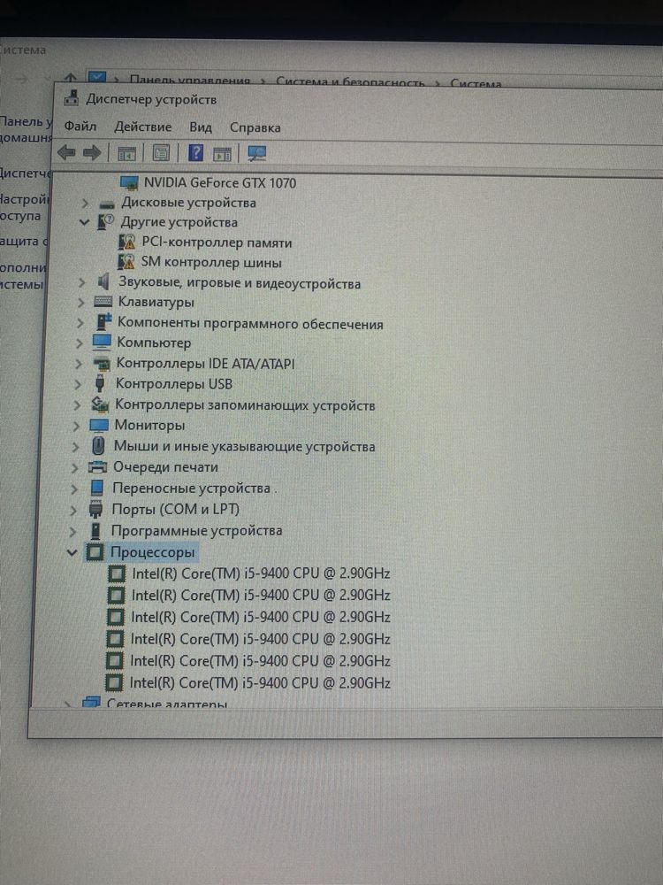The height and width of the screenshot is (885, 663).
Task: Click the Другие устройства question mark icon
Action: (x=105, y=222)
